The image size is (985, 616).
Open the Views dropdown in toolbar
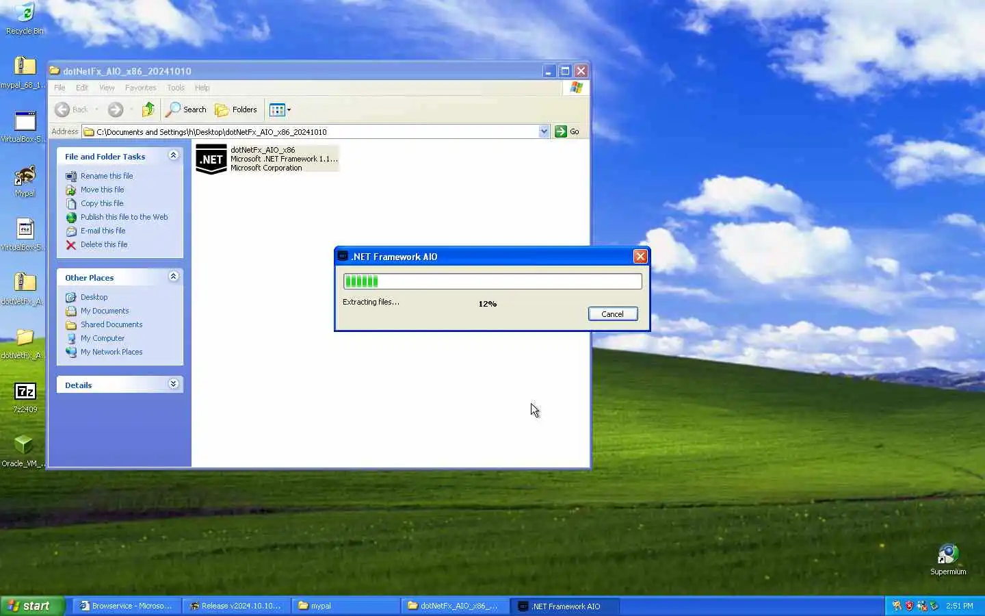[x=280, y=110]
